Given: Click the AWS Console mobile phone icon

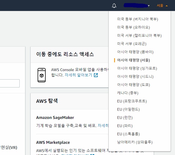Looking at the screenshot, I should point(41,75).
